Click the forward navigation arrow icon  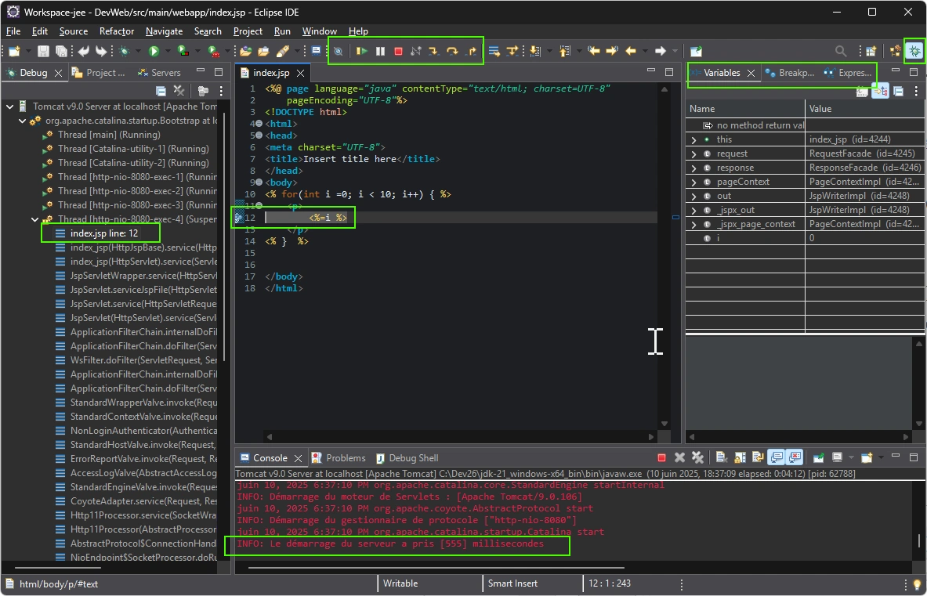(x=661, y=52)
